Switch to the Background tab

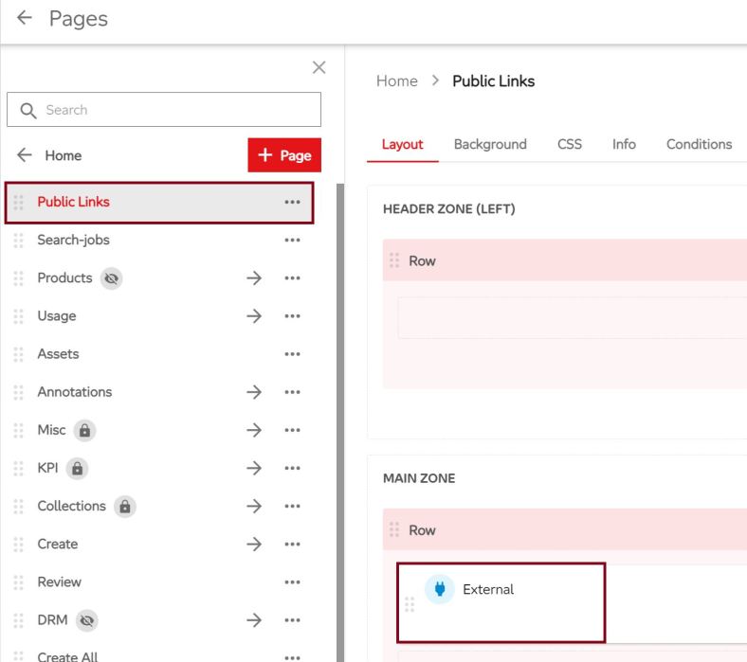490,144
